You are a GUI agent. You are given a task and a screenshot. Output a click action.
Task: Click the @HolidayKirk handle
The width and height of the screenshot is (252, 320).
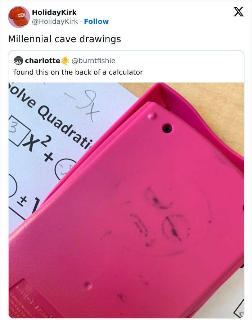tap(55, 22)
